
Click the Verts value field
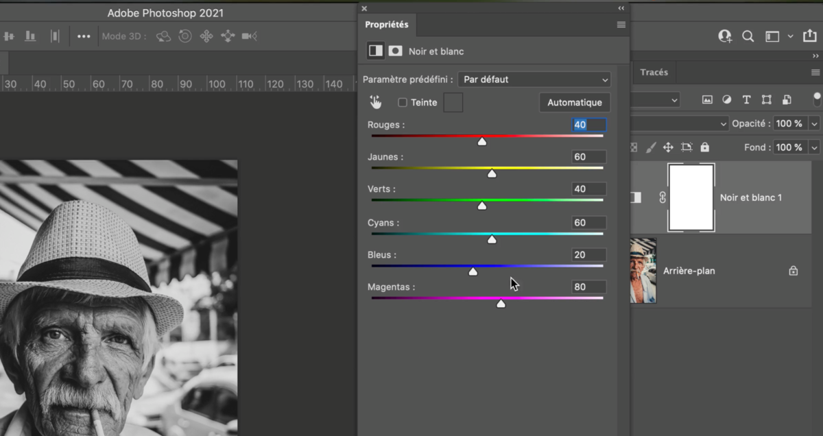click(589, 189)
